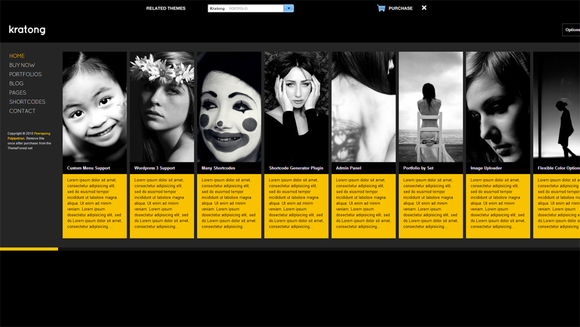
Task: Open the woman holding her head thumbnail
Action: 296,107
